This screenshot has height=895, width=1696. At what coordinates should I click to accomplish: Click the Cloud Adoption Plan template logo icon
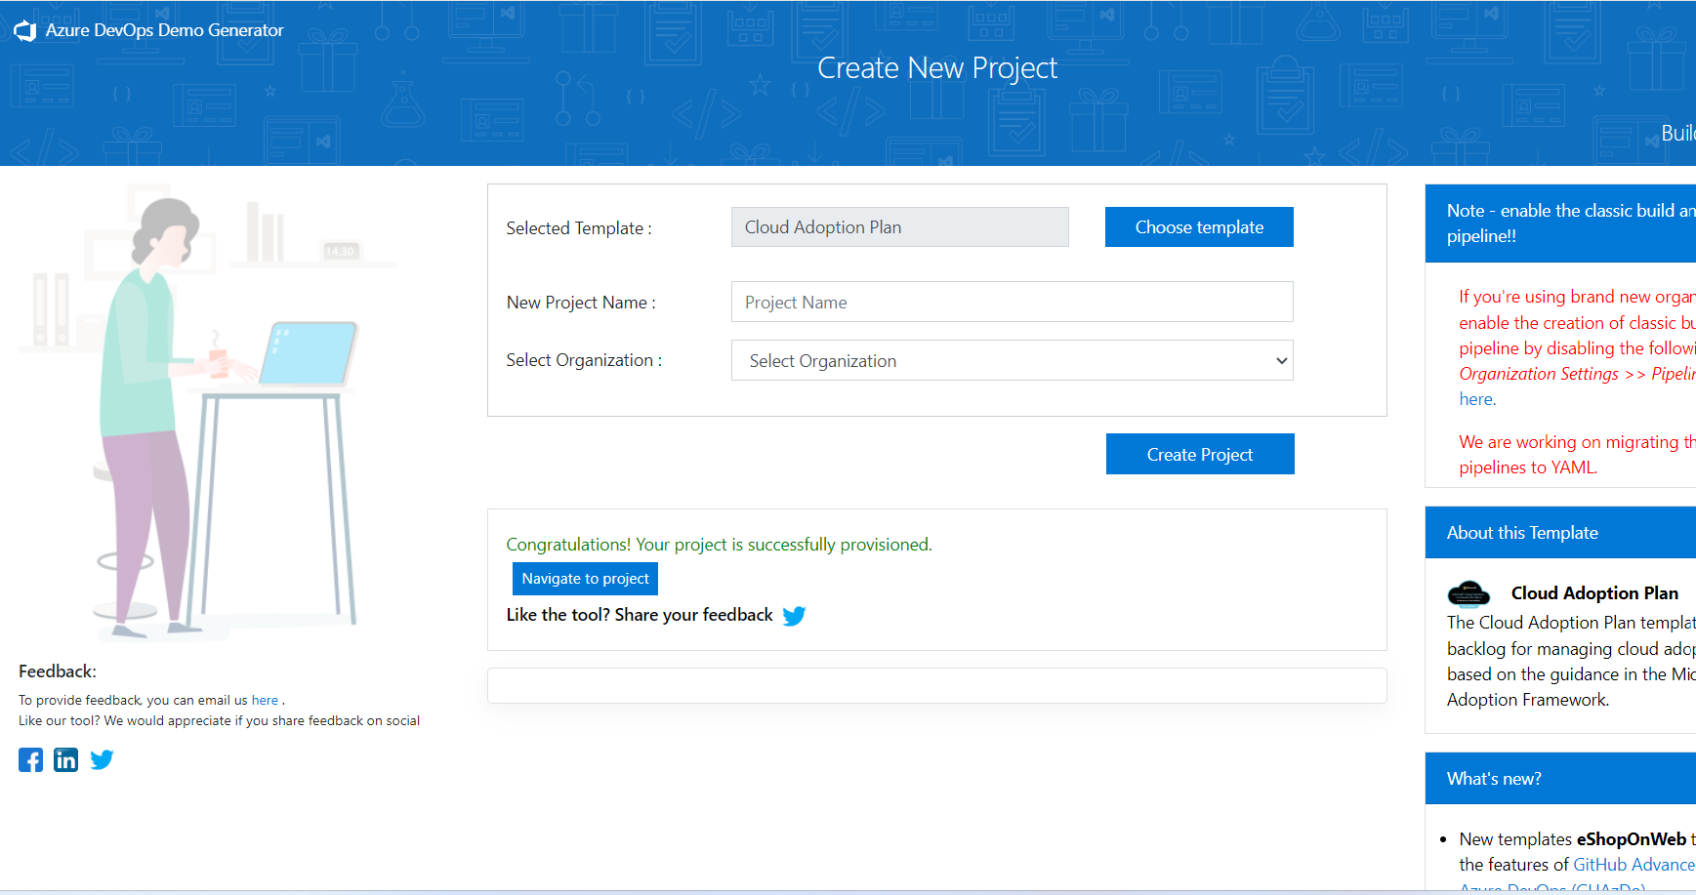point(1468,593)
